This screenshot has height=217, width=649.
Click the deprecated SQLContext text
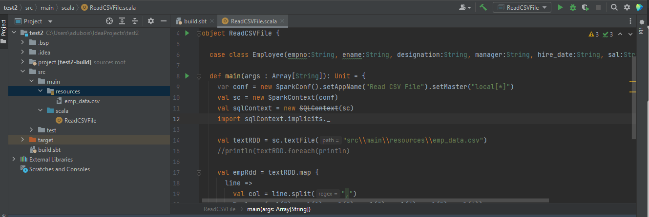tap(318, 108)
